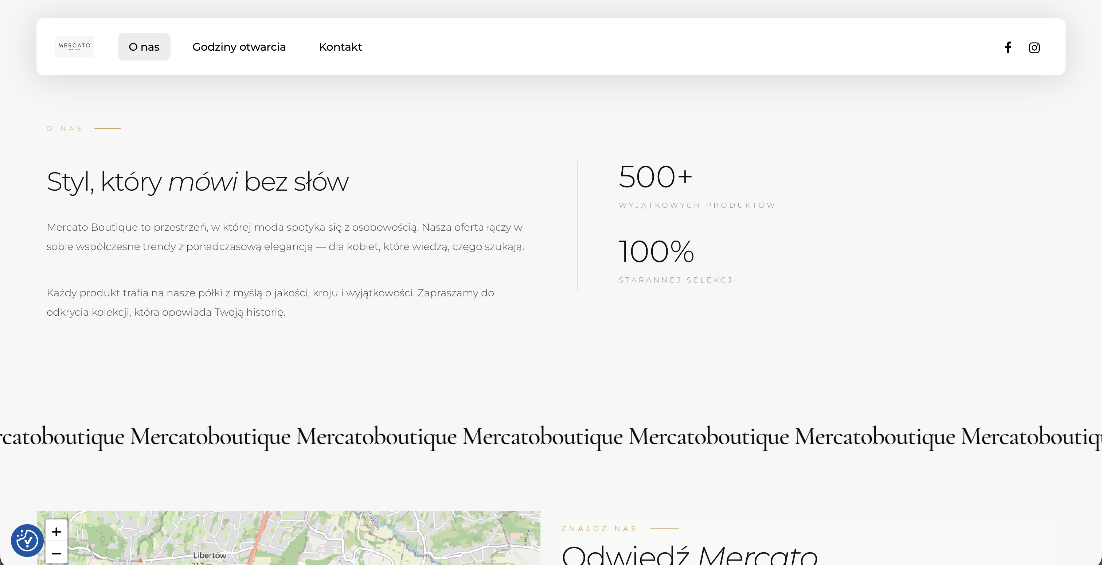This screenshot has width=1102, height=565.
Task: Zoom out on the map
Action: coord(56,553)
